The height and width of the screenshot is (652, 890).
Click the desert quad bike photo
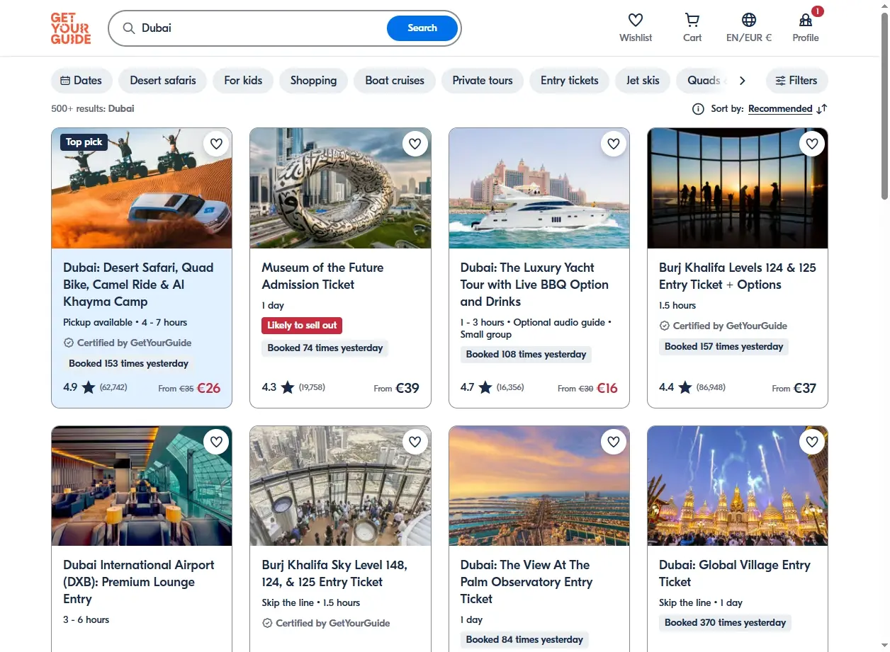pos(142,188)
